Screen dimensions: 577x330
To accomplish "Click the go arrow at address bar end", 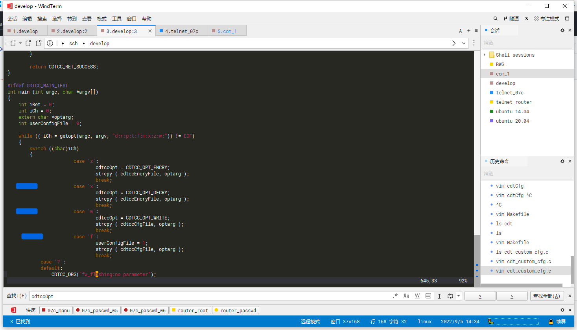I will tap(454, 43).
